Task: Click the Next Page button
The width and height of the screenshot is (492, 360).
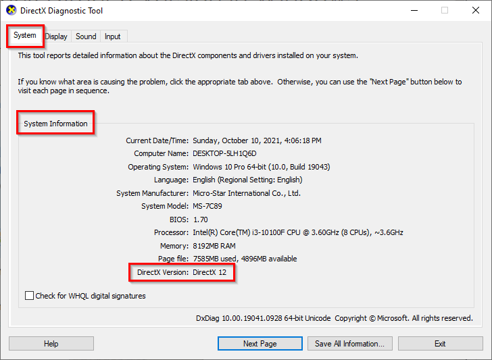Action: pos(260,344)
